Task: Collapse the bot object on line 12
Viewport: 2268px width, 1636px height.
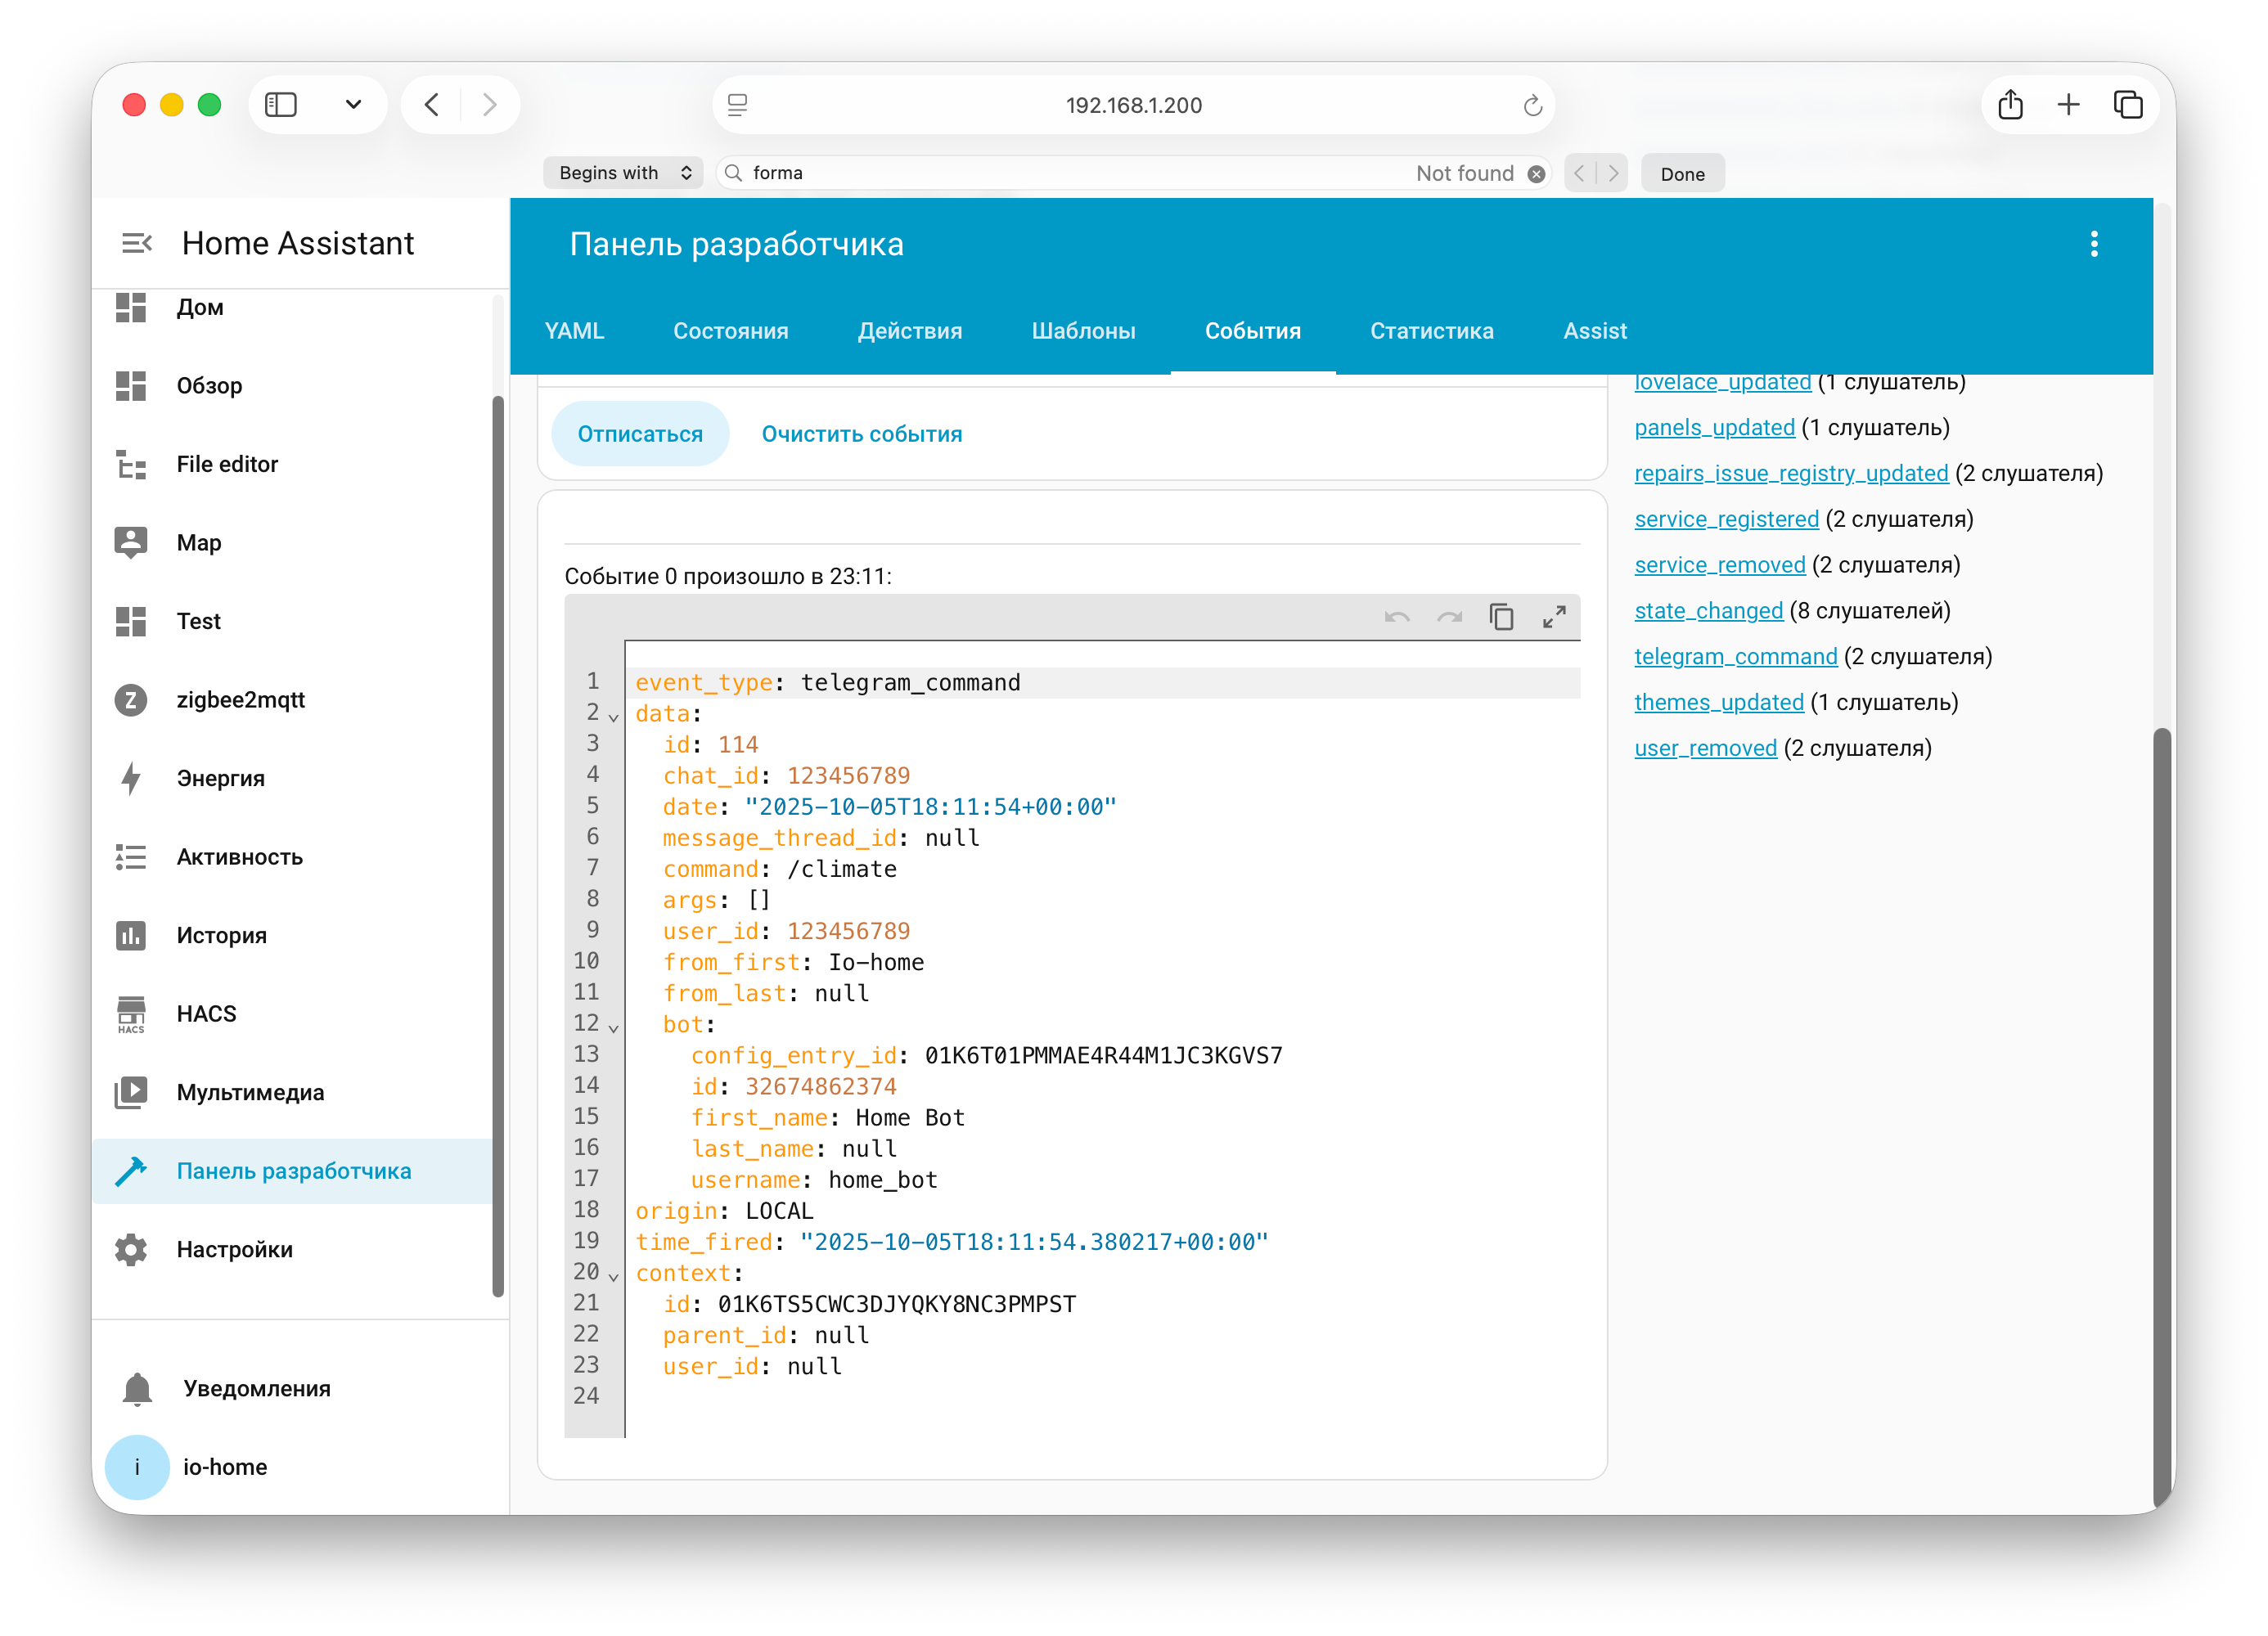Action: point(612,1025)
